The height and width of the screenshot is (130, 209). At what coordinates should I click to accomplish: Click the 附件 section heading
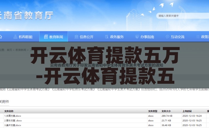pyautogui.click(x=5, y=102)
